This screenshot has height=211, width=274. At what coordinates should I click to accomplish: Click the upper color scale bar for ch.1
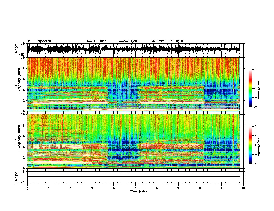click(x=250, y=88)
